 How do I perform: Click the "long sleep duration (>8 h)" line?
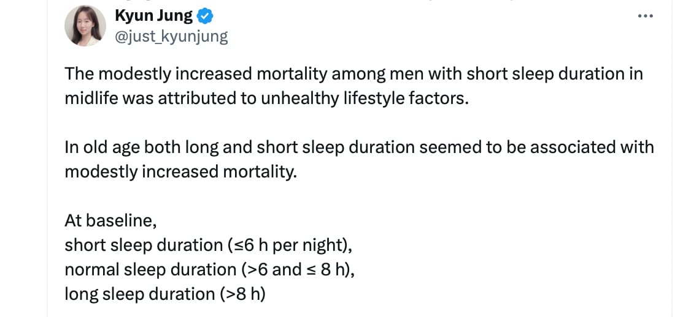pyautogui.click(x=165, y=294)
